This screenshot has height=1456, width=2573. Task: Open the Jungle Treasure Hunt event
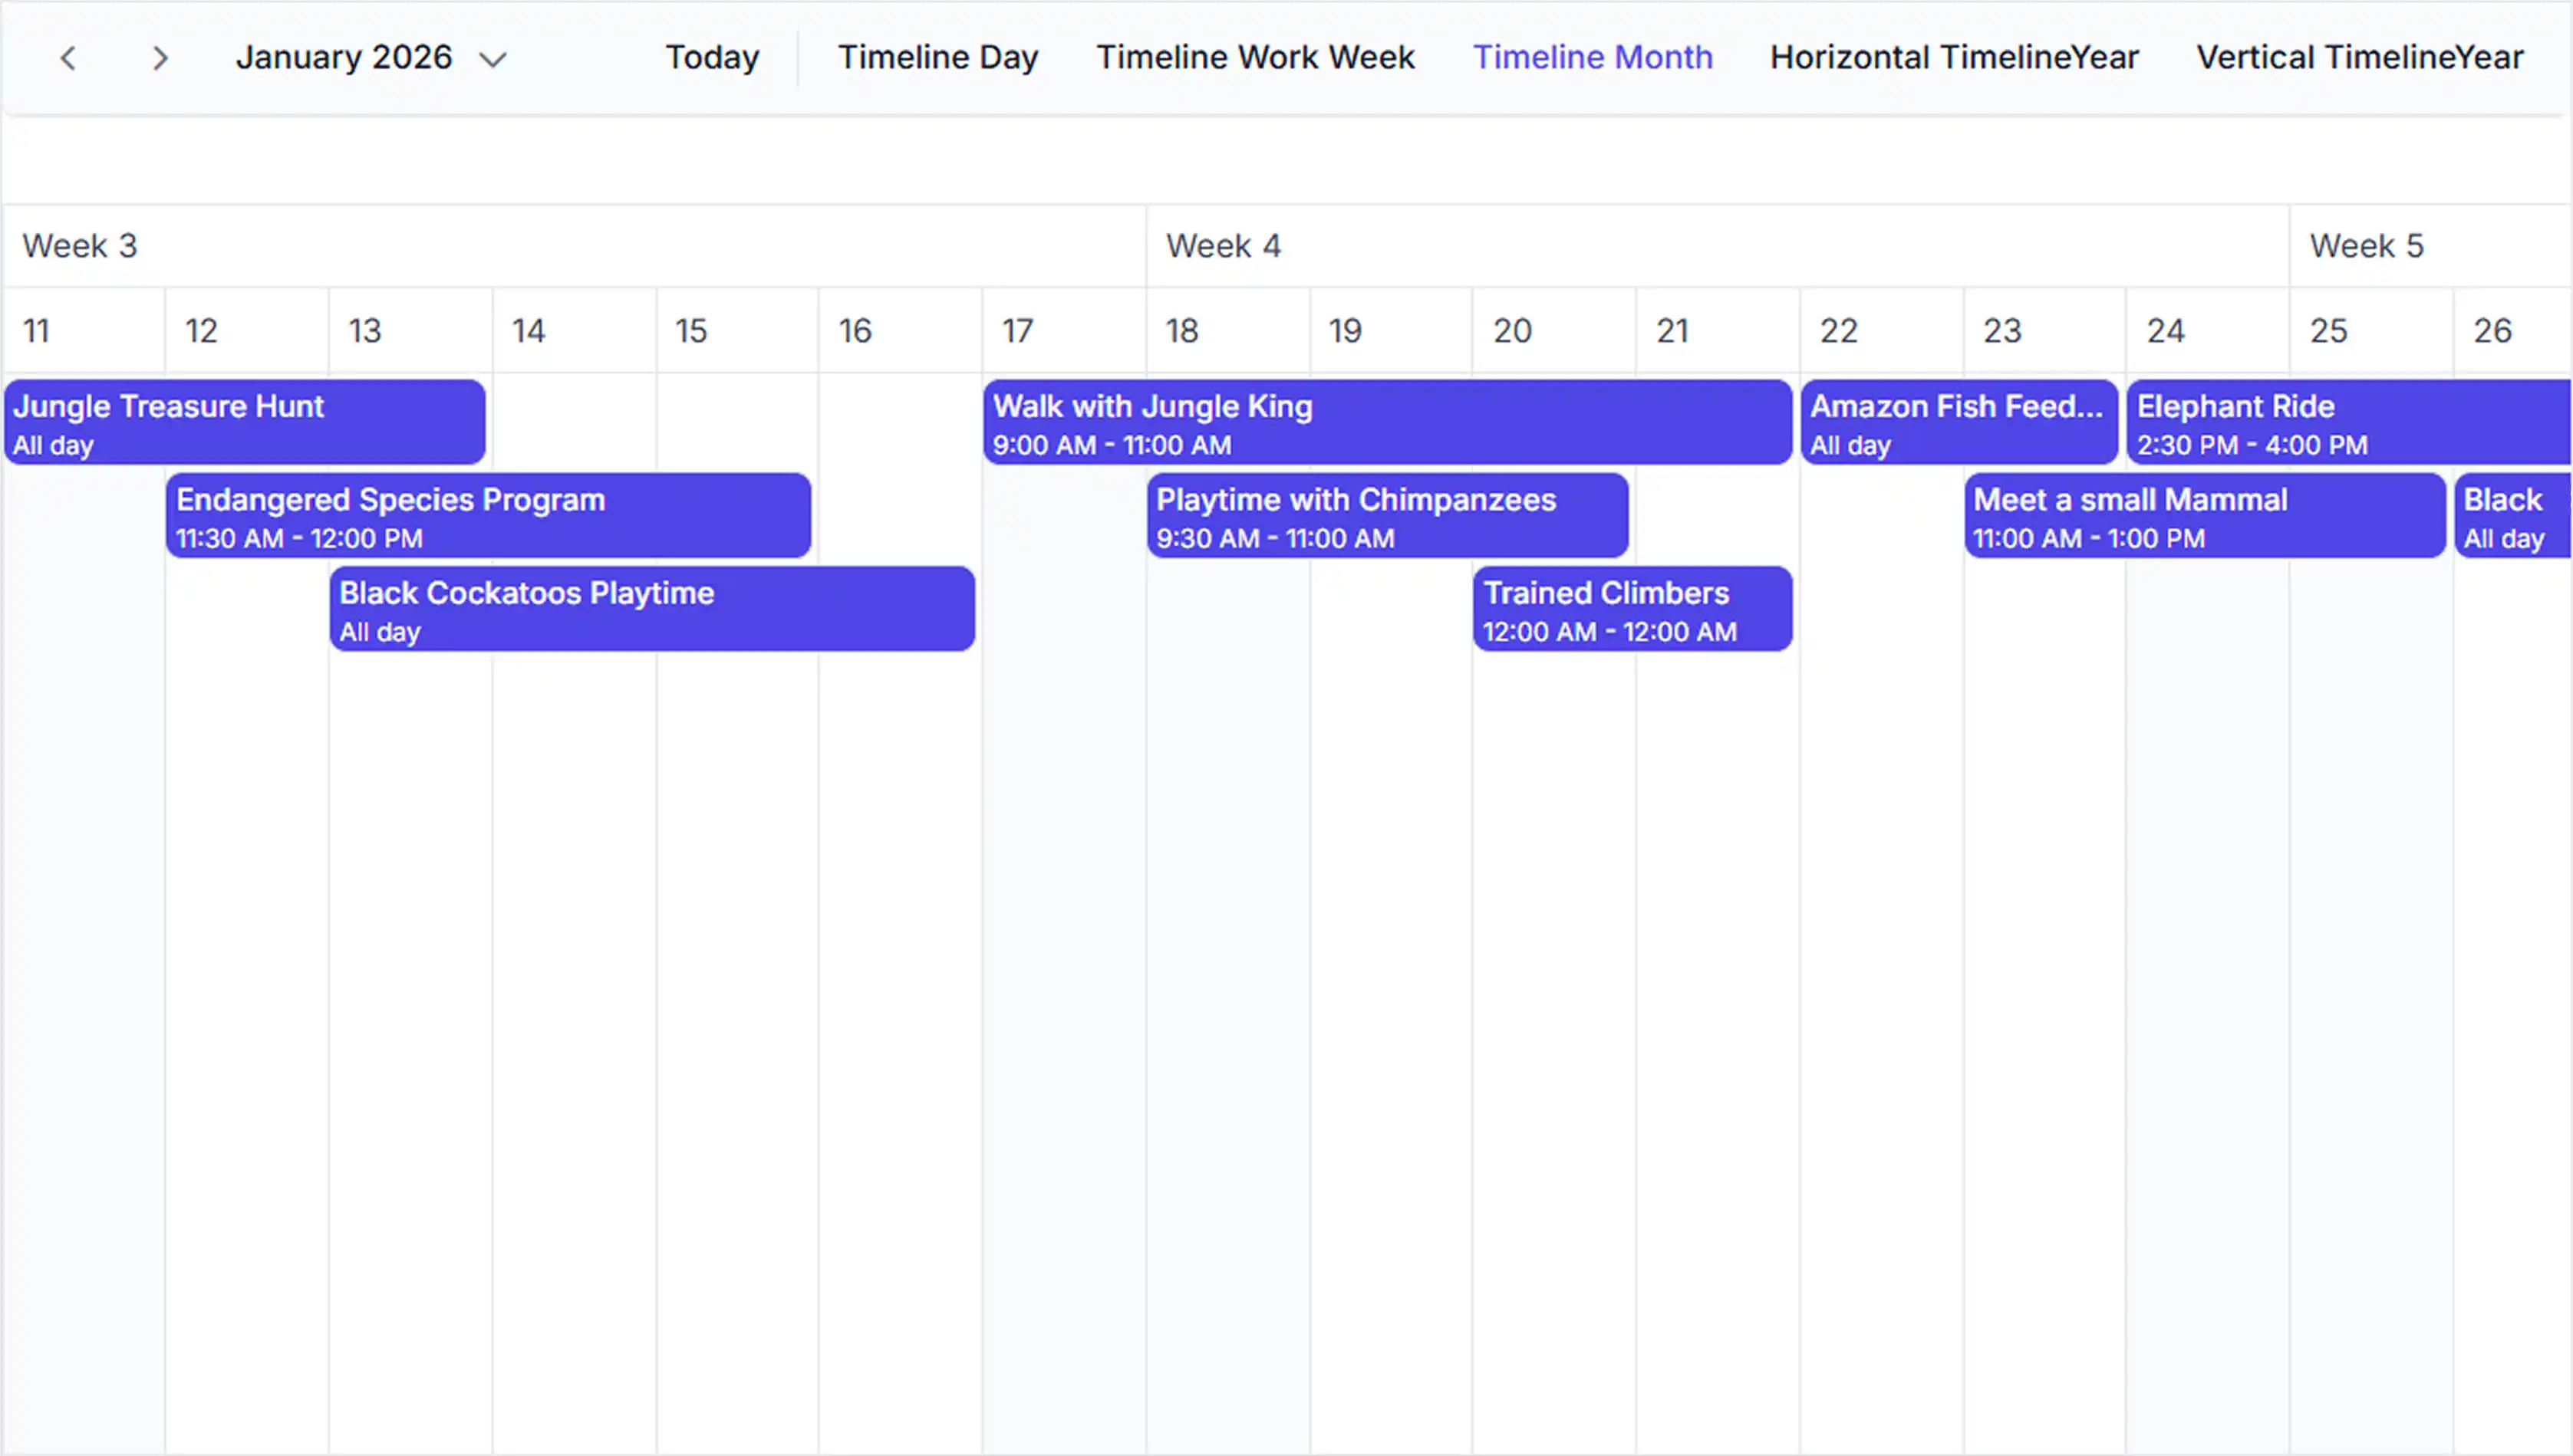tap(245, 422)
